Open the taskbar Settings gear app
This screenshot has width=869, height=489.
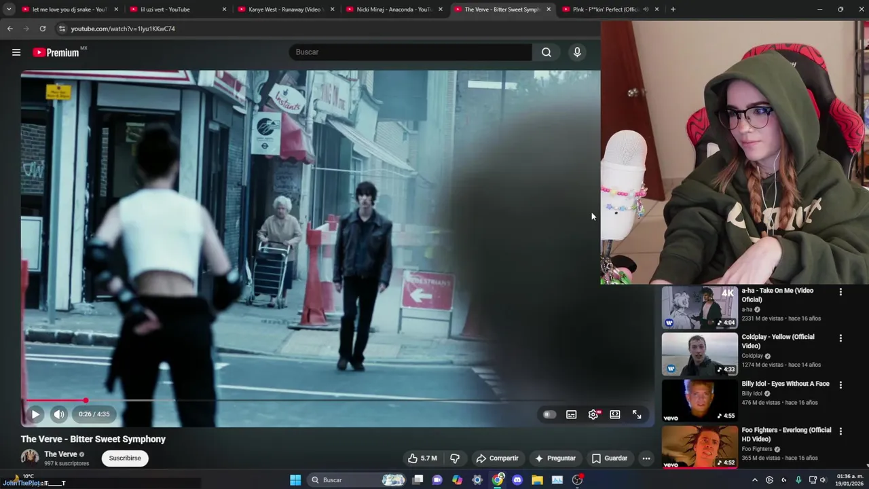point(477,480)
